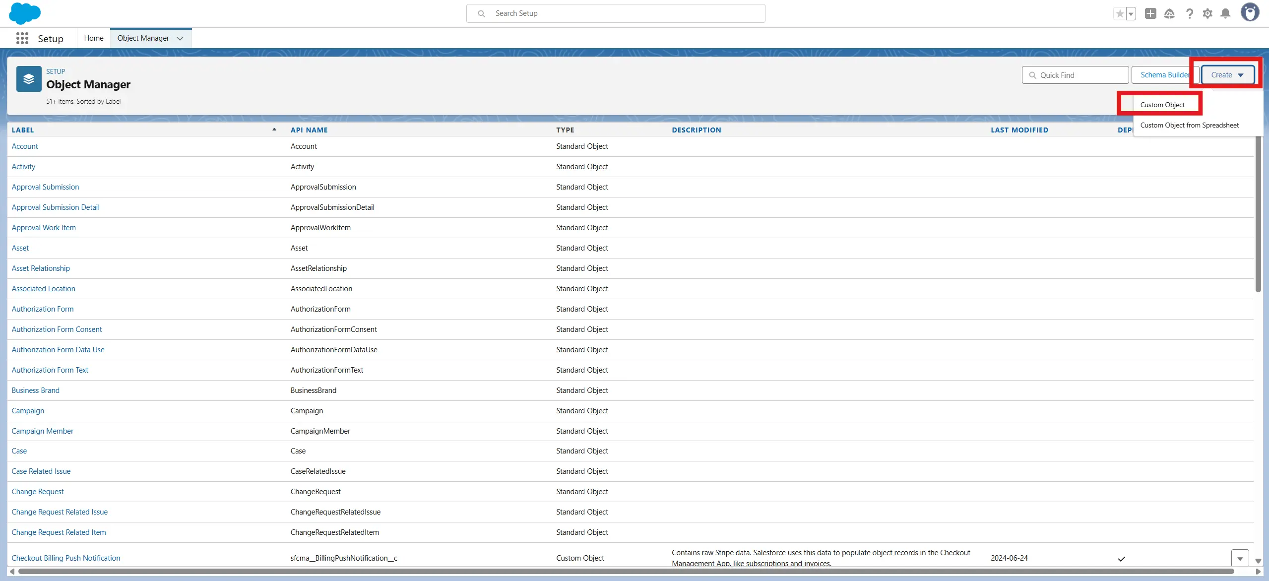Choose Custom Object from Spreadsheet option

pyautogui.click(x=1189, y=125)
